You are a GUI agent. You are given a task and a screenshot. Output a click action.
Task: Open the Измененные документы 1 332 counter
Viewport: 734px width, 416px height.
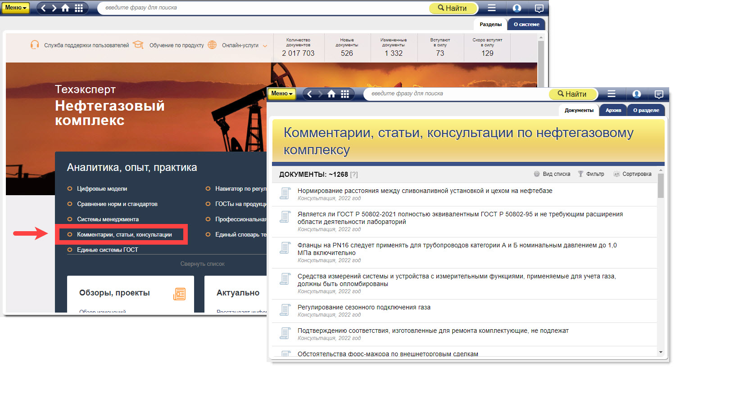click(394, 48)
